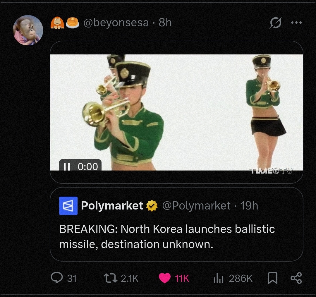The width and height of the screenshot is (316, 297).
Task: Click the share post icon
Action: point(296,278)
